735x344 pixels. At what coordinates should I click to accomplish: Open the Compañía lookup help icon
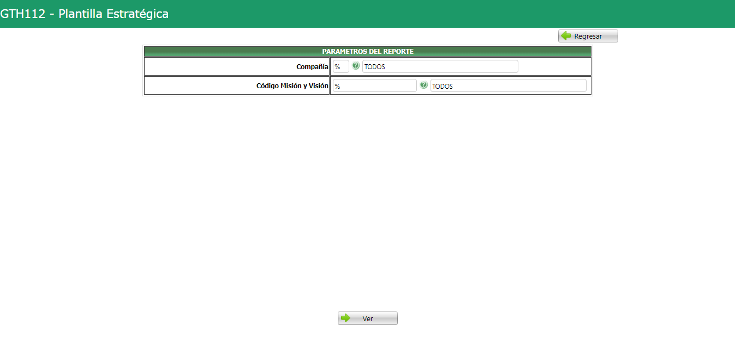356,66
